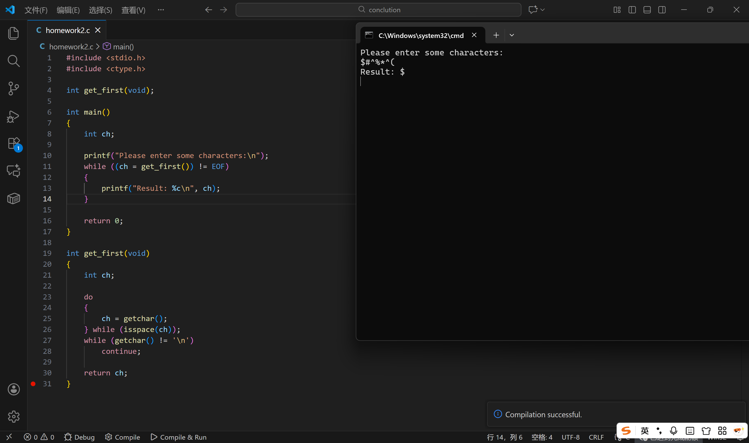Select the homework2.c editor tab
Screen dimensions: 749x443
(x=67, y=30)
